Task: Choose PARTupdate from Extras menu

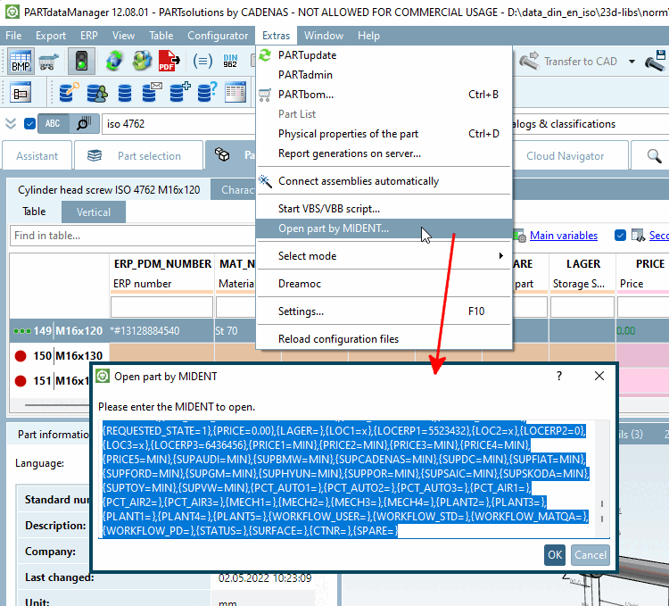Action: [384, 55]
